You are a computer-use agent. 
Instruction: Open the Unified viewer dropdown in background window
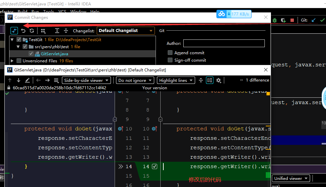point(291,179)
